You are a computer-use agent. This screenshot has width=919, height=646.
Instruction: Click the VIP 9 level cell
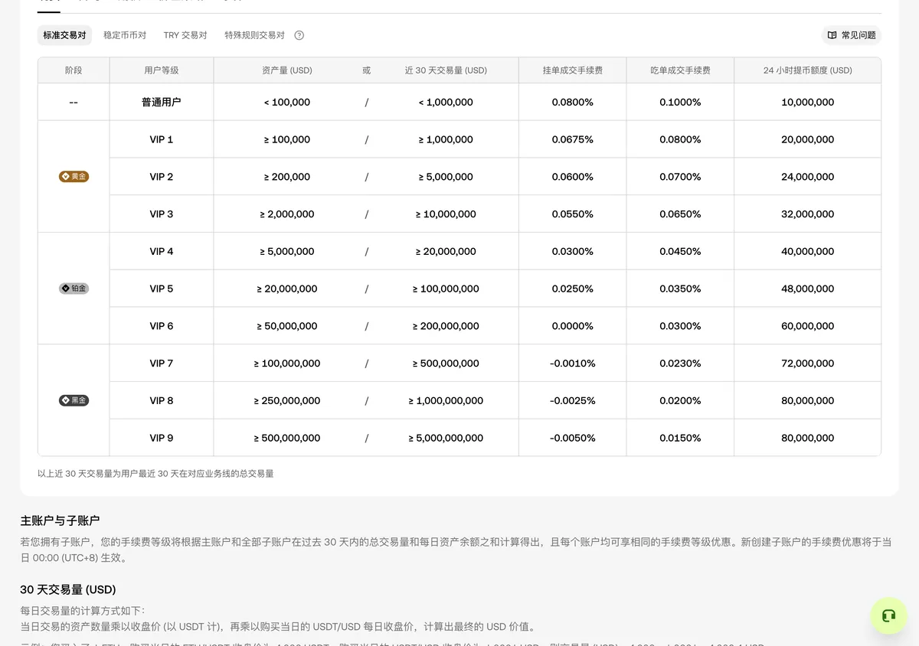click(x=162, y=438)
